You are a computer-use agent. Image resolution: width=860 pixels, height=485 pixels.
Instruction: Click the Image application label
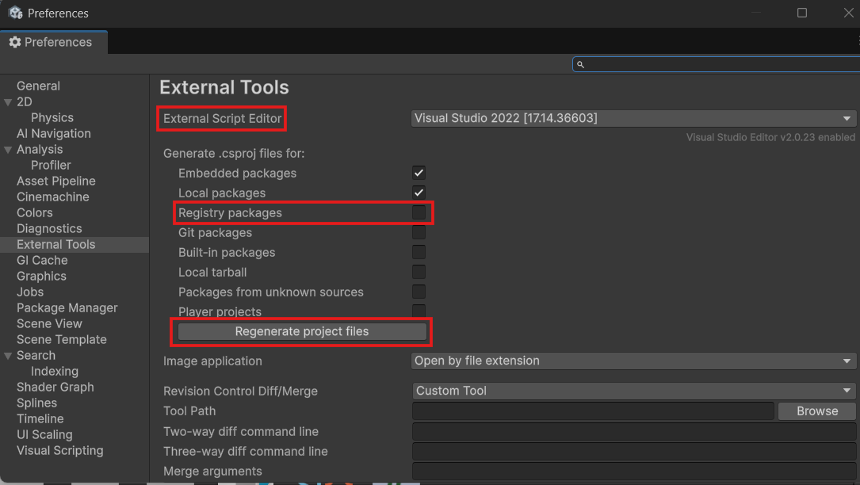click(x=212, y=361)
